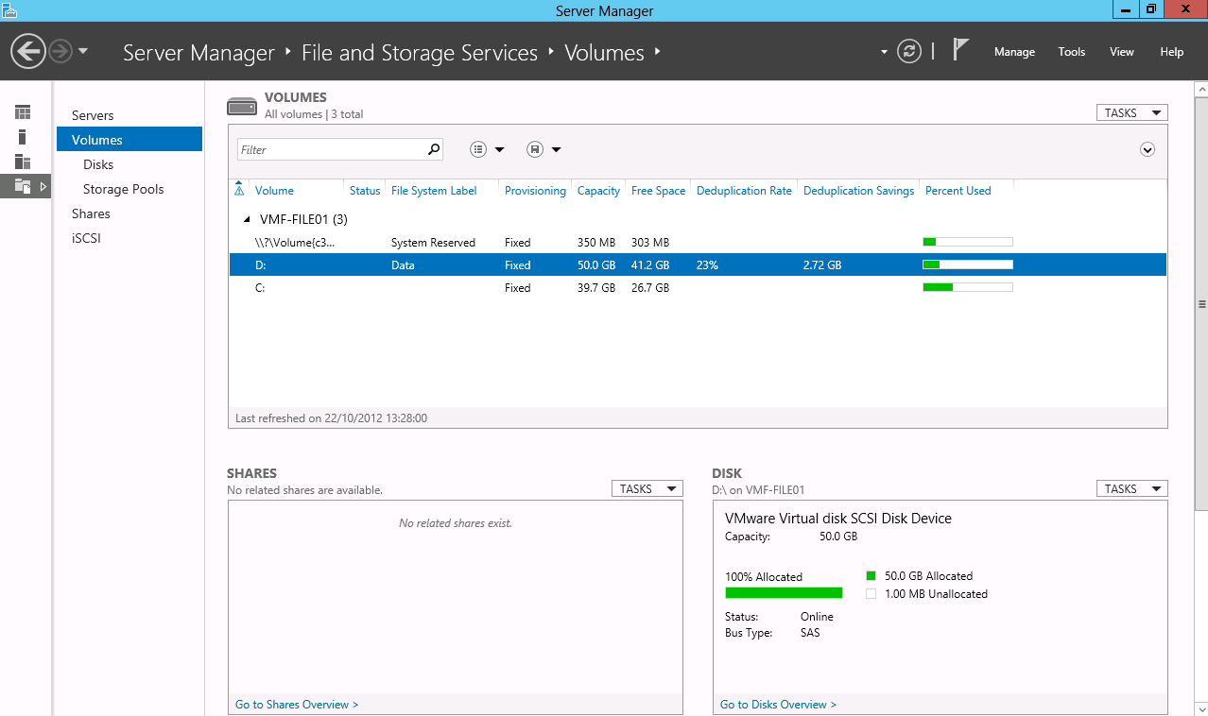Click the volumes Filter text box
Viewport: 1208px width, 716px height.
(331, 149)
